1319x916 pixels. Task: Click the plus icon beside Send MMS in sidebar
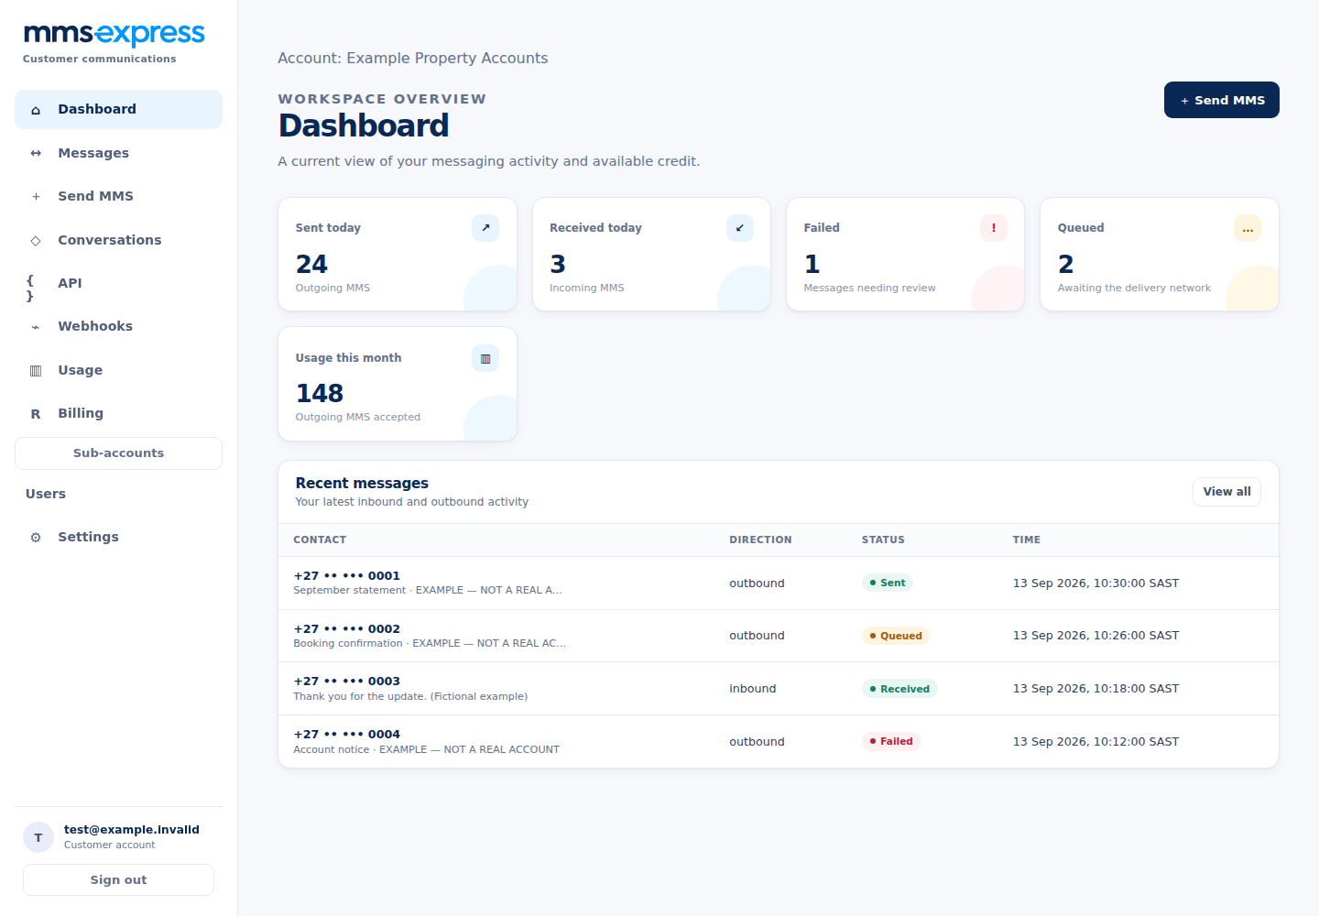36,196
